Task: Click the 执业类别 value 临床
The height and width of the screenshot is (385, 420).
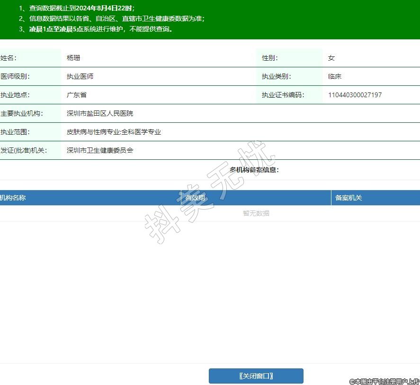Action: tap(335, 76)
